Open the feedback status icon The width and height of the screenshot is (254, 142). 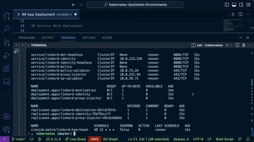coord(240,139)
